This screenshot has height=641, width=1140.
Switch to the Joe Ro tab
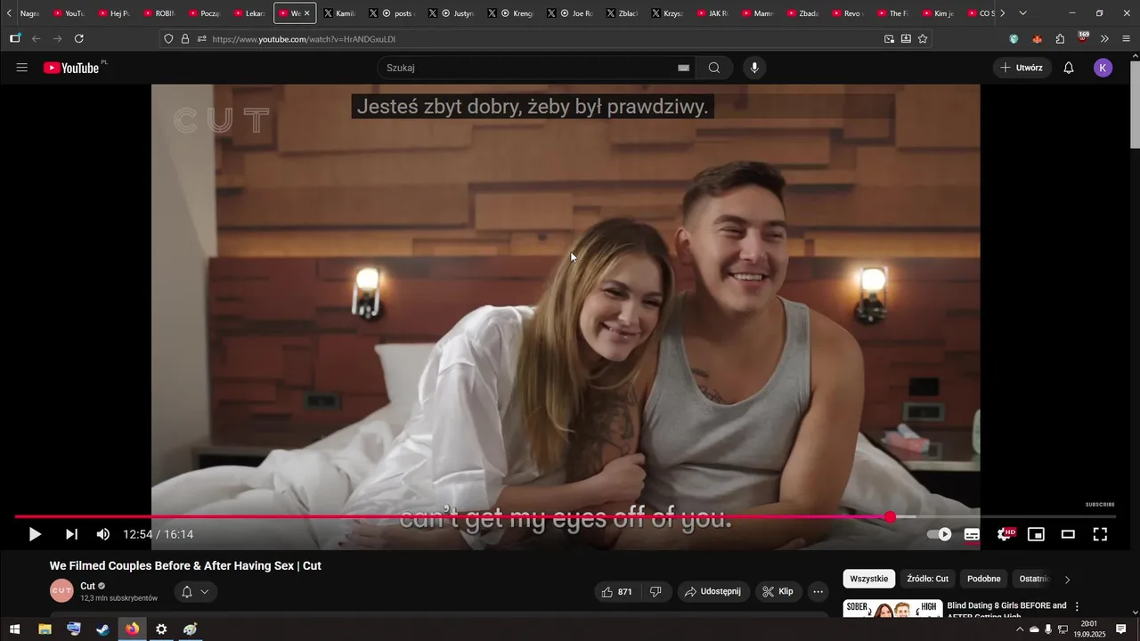click(x=571, y=13)
